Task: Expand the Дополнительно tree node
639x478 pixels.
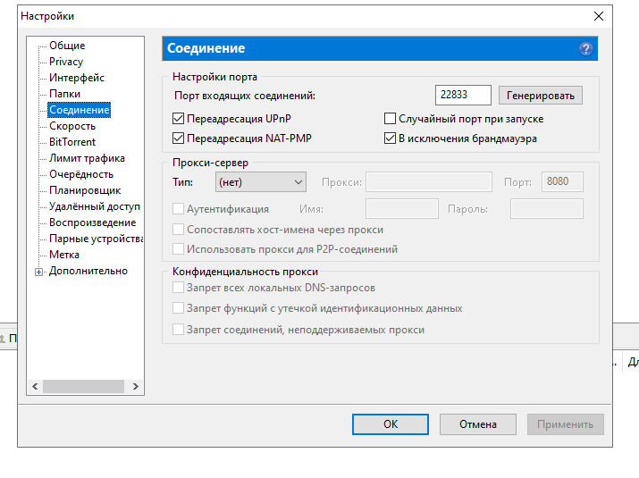Action: [x=39, y=272]
